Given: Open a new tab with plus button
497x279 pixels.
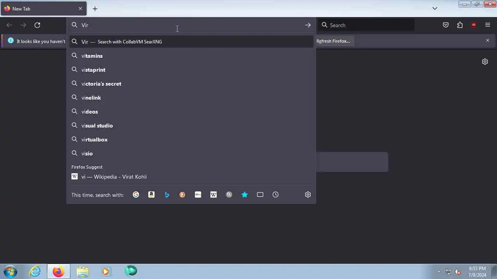Looking at the screenshot, I should [x=95, y=9].
